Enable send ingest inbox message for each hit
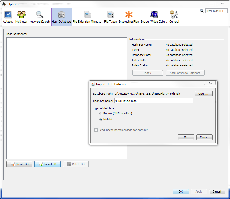The width and height of the screenshot is (230, 199). coord(96,130)
